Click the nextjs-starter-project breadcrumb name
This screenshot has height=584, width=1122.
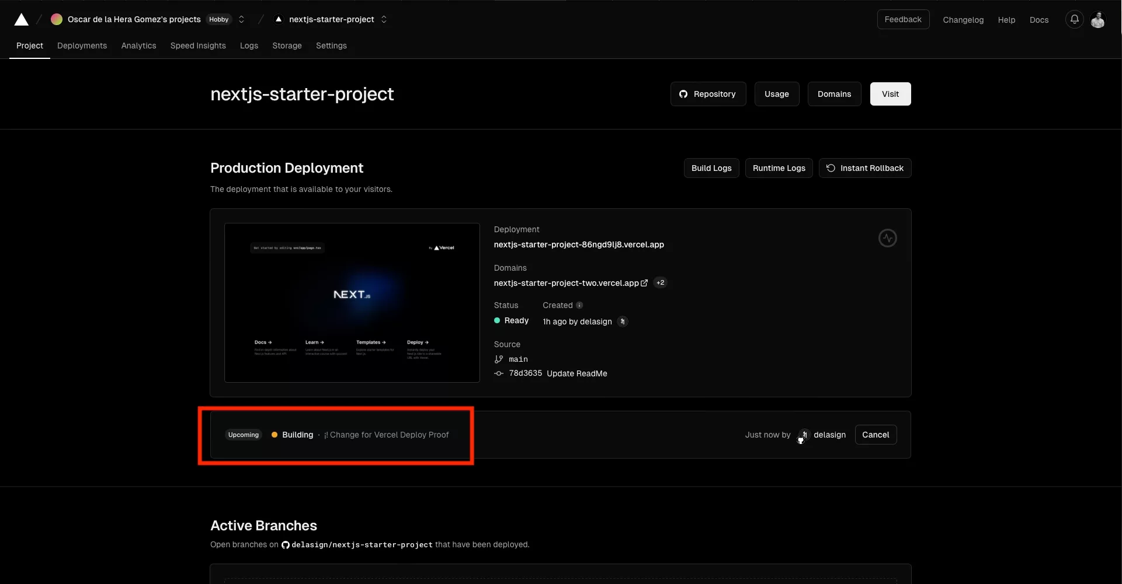coord(331,19)
